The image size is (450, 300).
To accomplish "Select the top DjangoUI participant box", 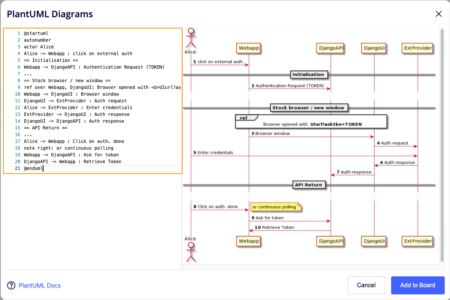I will 374,48.
